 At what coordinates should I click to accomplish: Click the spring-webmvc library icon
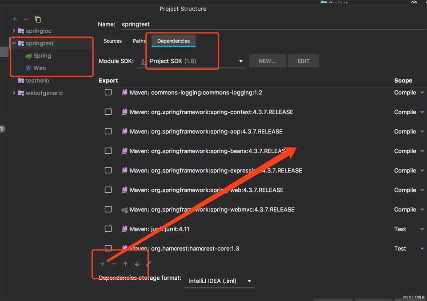tap(124, 209)
